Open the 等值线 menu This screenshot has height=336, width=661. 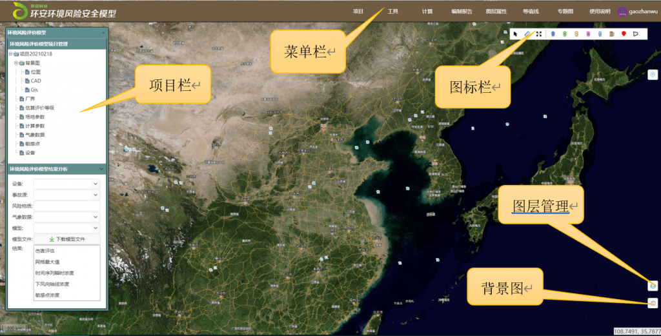point(531,12)
